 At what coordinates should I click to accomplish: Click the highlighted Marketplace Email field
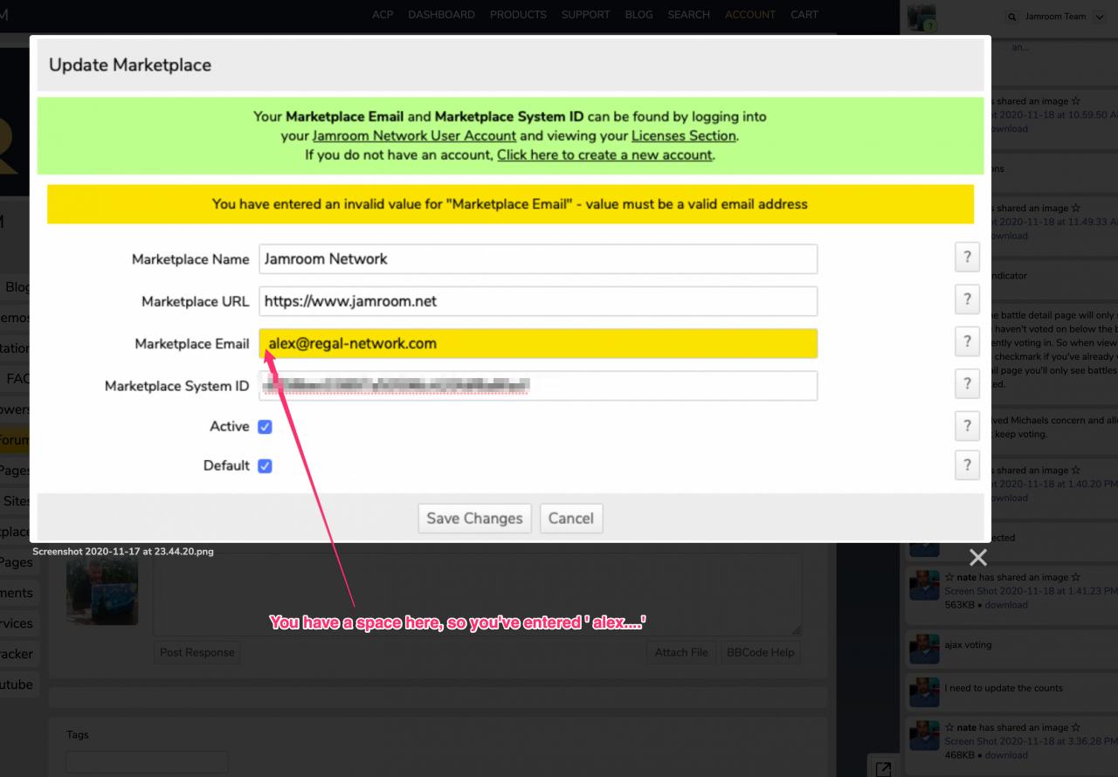click(x=538, y=343)
